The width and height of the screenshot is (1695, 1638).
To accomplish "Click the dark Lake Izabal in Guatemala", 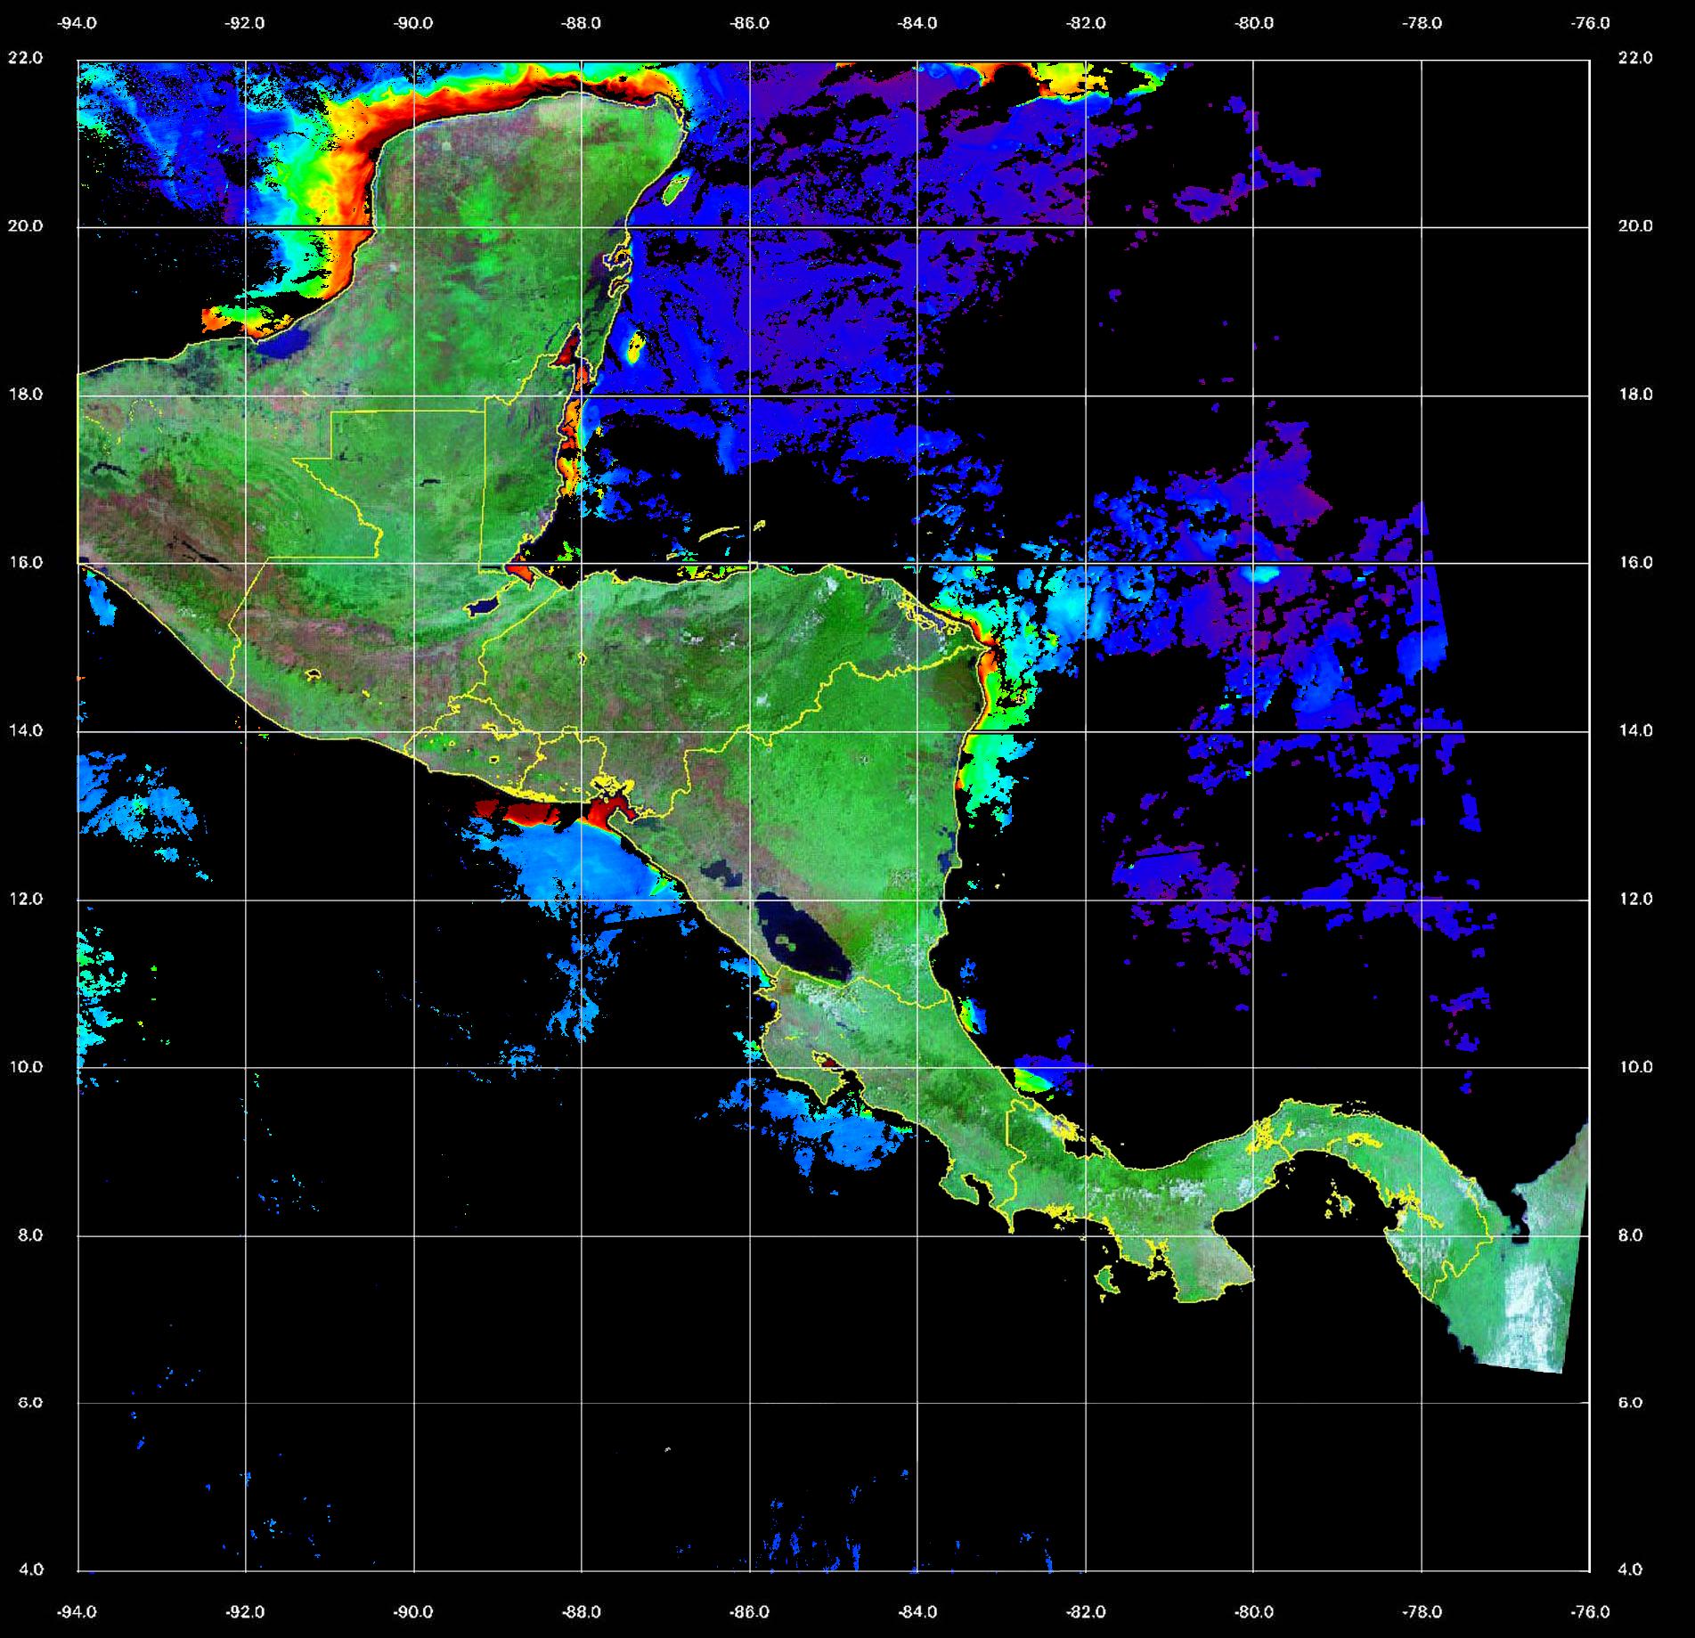I will (x=483, y=607).
